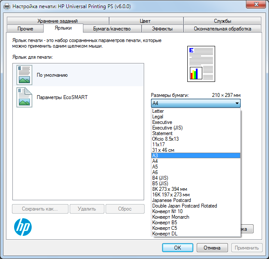Choose Legal paper size
Image resolution: width=269 pixels, height=259 pixels.
[x=196, y=117]
